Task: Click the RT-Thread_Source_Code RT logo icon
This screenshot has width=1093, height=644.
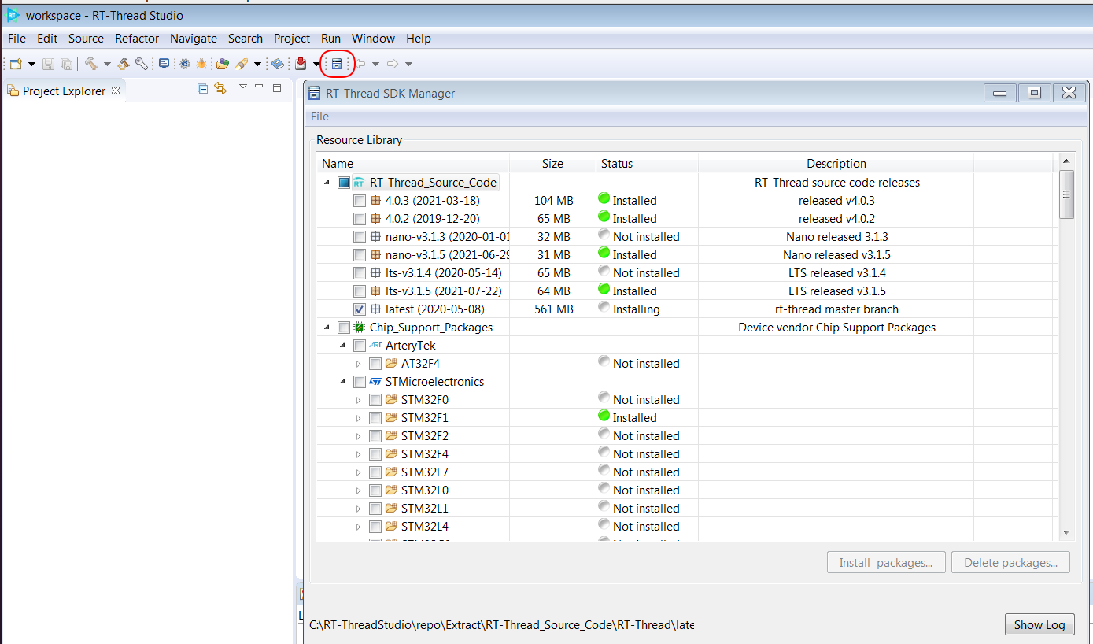Action: (x=359, y=183)
